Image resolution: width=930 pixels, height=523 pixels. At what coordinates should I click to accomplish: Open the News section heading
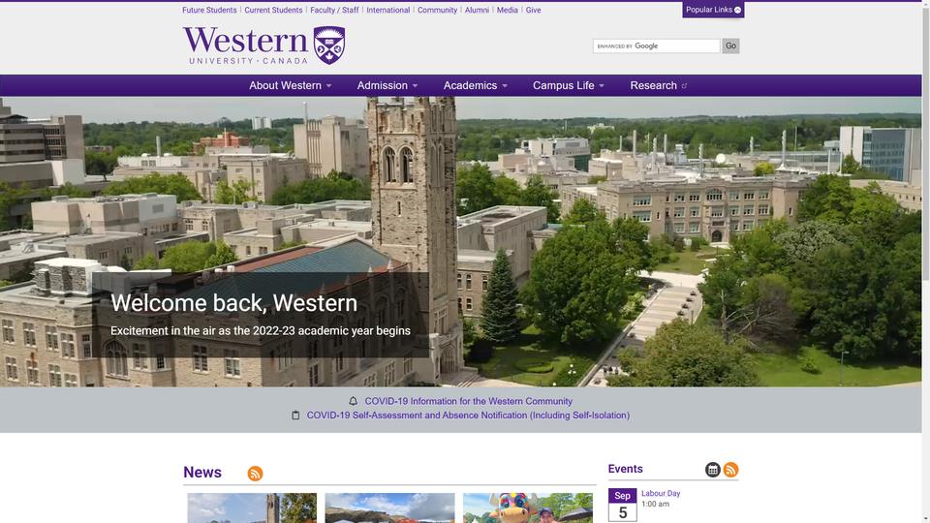202,472
